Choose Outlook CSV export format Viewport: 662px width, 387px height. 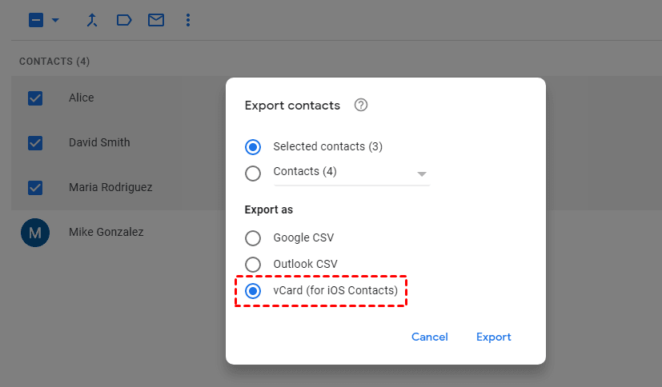click(x=253, y=265)
